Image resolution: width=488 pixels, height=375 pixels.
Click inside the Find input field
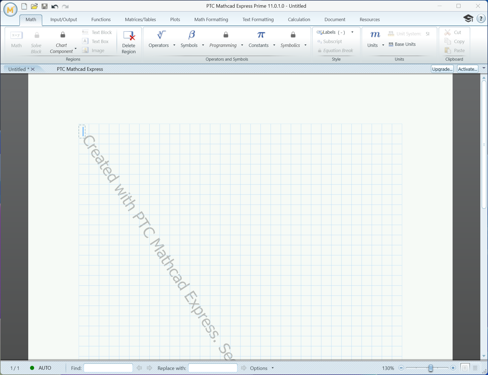(x=108, y=368)
